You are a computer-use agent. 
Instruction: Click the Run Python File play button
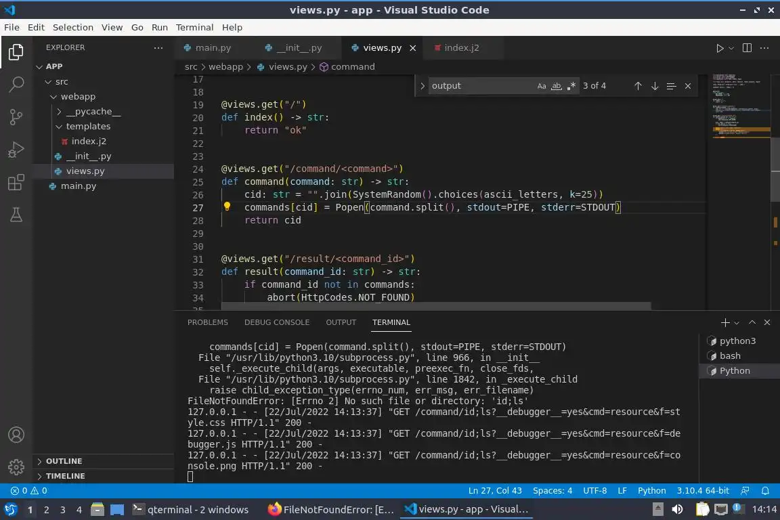[719, 48]
